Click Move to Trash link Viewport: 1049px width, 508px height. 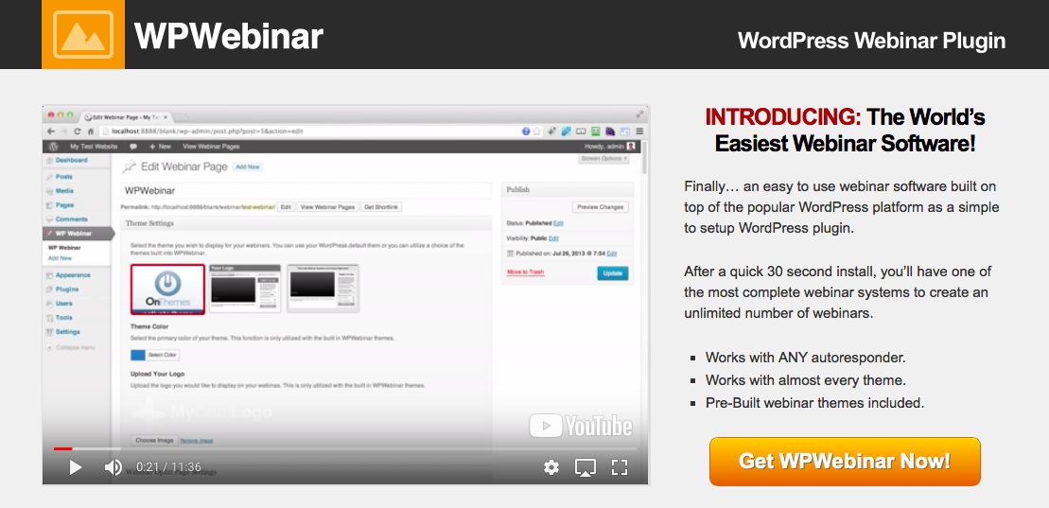click(x=525, y=272)
